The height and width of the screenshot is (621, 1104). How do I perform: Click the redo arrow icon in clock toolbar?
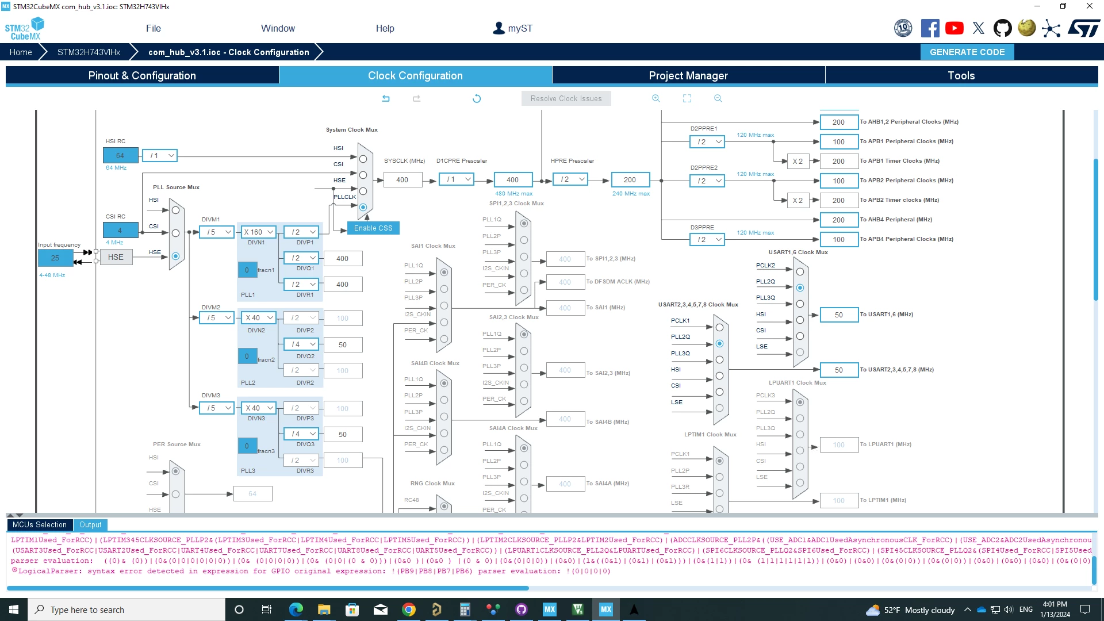pyautogui.click(x=417, y=98)
